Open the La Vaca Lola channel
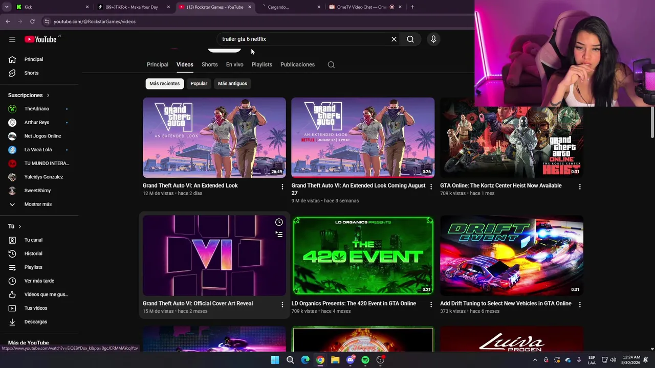This screenshot has height=368, width=655. pyautogui.click(x=39, y=150)
